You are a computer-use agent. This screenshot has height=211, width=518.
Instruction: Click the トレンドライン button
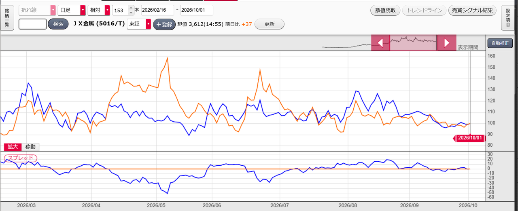click(x=424, y=11)
